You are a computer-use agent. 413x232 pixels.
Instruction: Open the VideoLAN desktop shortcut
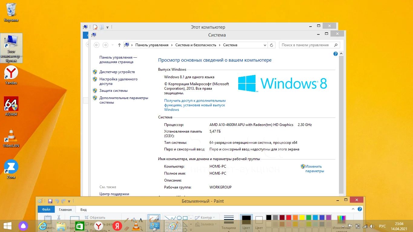point(11,138)
